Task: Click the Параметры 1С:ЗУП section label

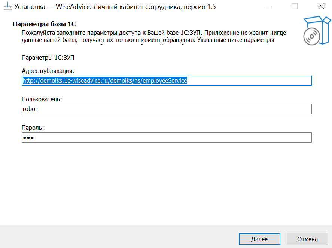Action: (46, 58)
